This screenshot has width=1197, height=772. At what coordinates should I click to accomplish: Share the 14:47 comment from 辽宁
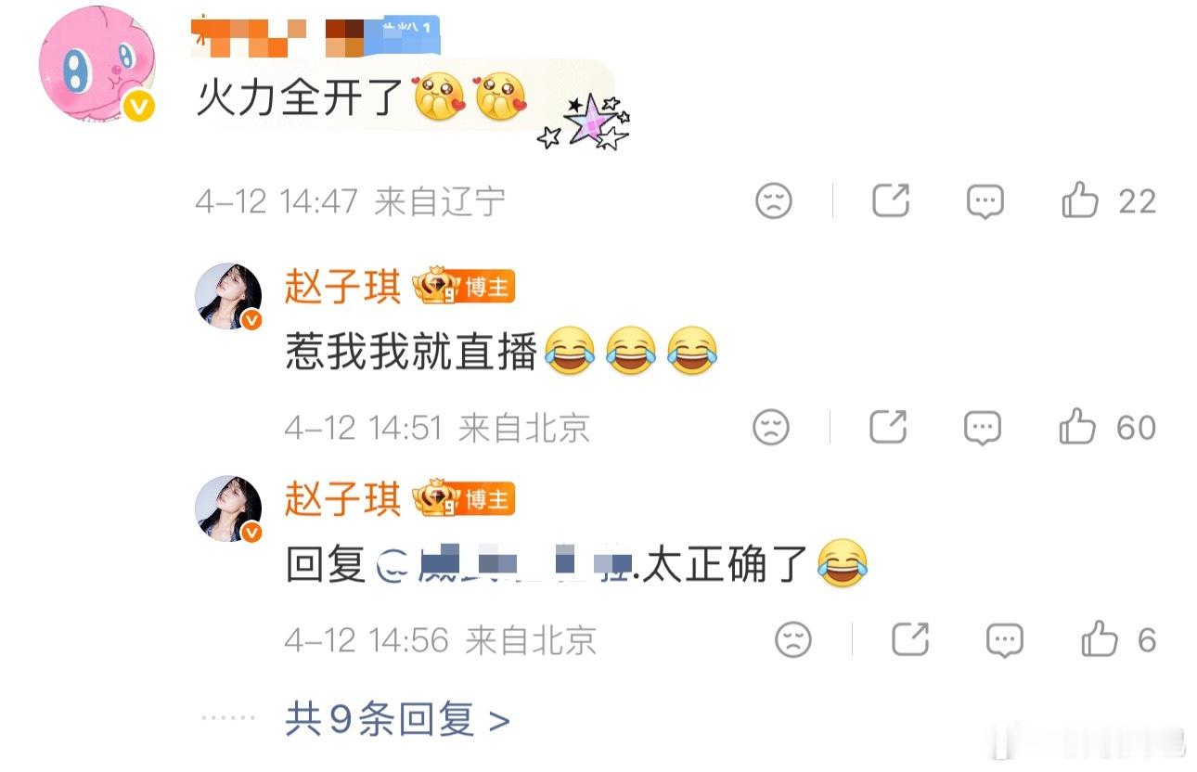point(891,200)
